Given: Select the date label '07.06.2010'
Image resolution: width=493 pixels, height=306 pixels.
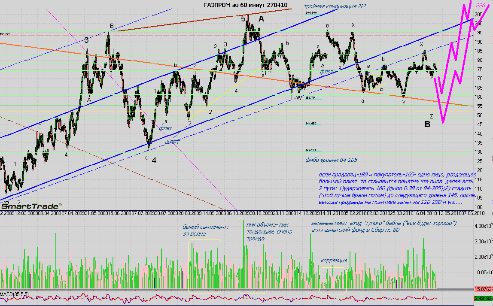Looking at the screenshot, I should (473, 213).
